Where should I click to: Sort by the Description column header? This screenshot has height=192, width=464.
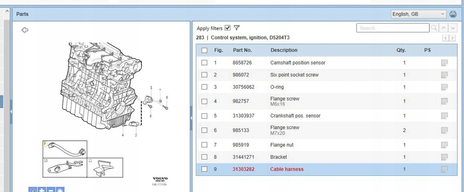point(284,50)
